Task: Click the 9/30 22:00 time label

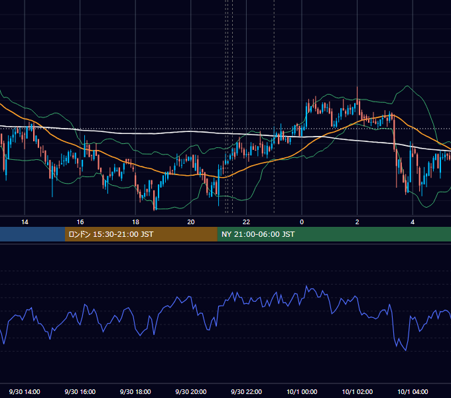Action: click(x=246, y=391)
